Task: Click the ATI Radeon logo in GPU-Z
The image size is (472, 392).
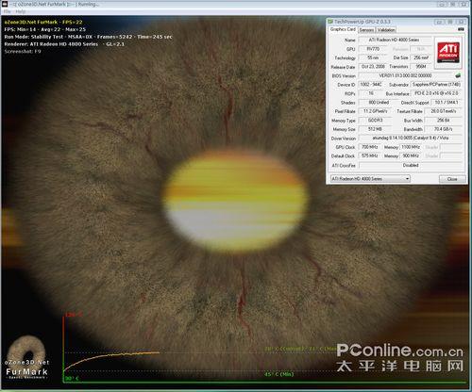Action: [448, 53]
